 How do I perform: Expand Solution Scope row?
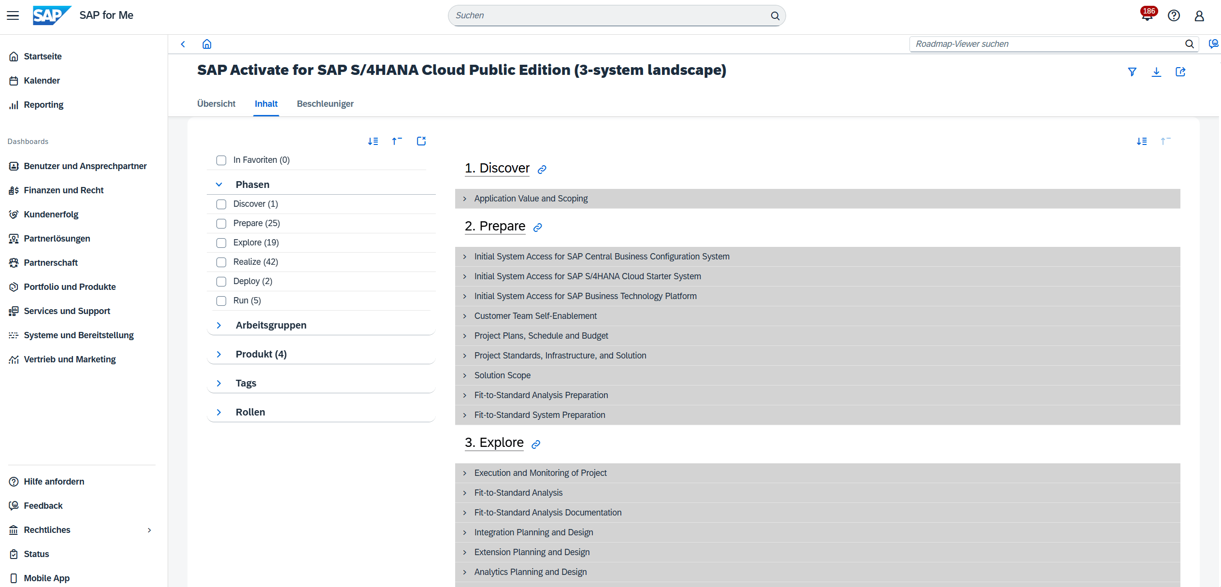(x=818, y=375)
